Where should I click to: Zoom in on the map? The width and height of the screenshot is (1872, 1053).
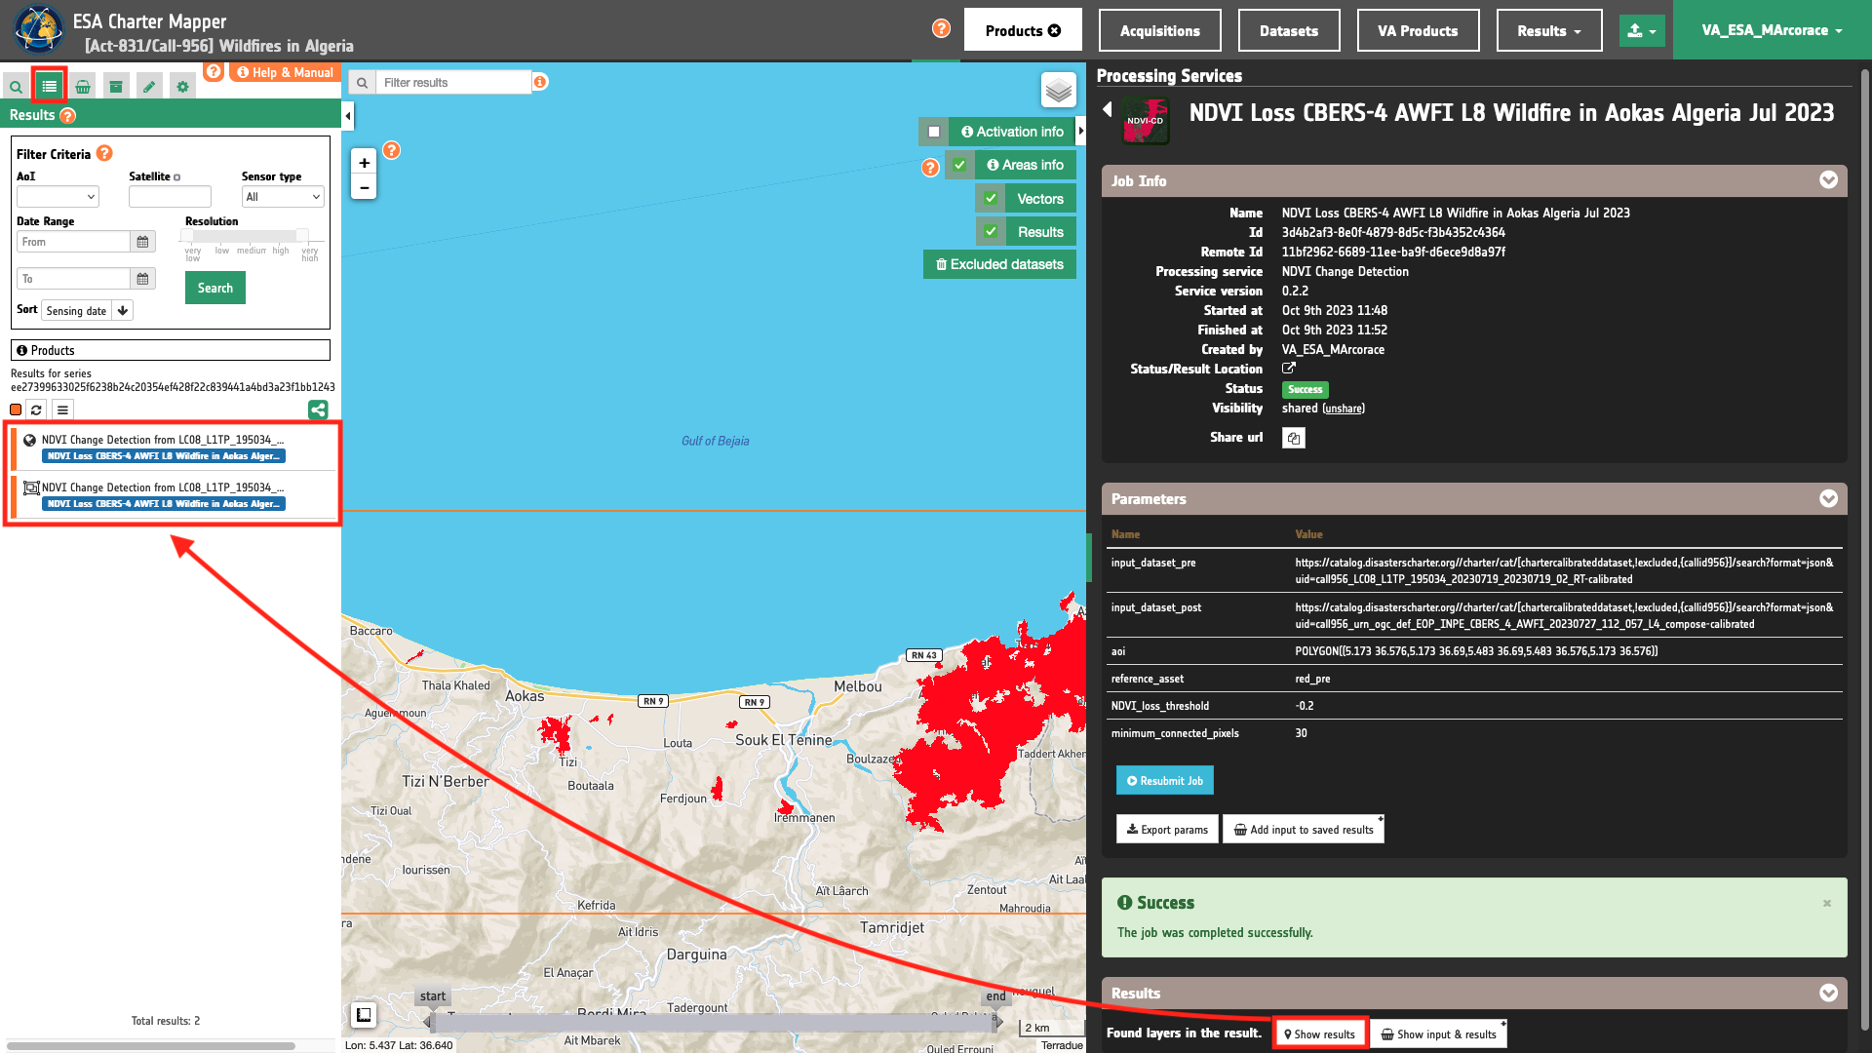click(x=364, y=163)
